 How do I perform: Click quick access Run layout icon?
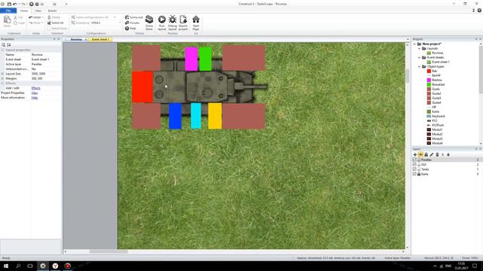(31, 4)
